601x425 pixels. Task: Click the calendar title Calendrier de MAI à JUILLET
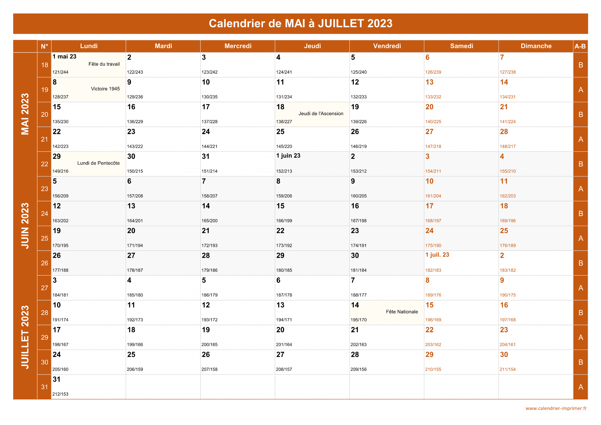click(x=300, y=23)
